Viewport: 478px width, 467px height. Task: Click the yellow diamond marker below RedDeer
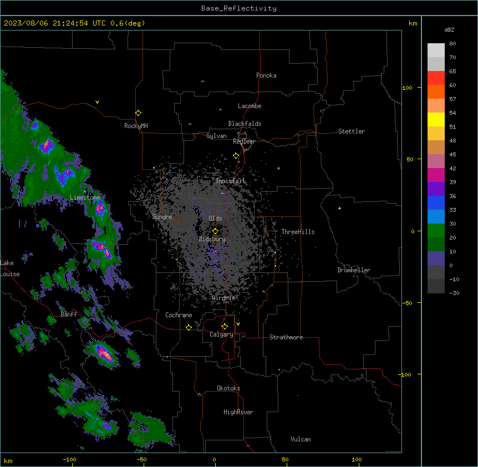coord(236,156)
